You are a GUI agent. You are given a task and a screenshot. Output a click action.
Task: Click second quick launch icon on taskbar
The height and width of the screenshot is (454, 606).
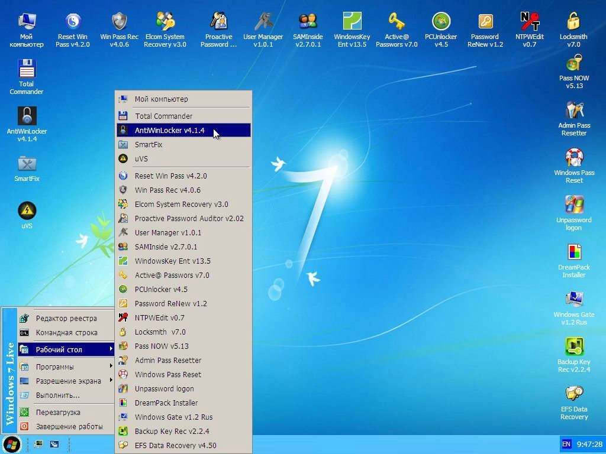[x=54, y=444]
